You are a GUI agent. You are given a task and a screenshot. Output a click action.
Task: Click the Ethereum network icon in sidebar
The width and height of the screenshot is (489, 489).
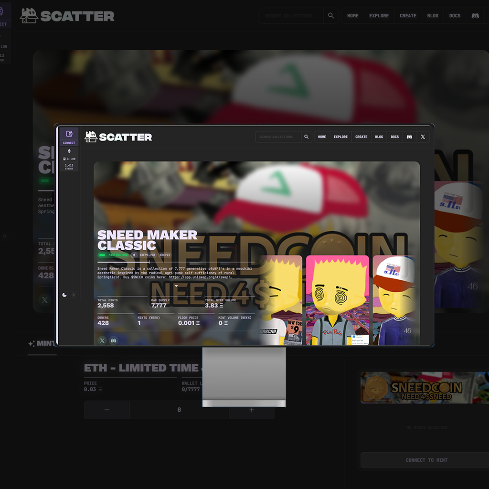(x=69, y=151)
